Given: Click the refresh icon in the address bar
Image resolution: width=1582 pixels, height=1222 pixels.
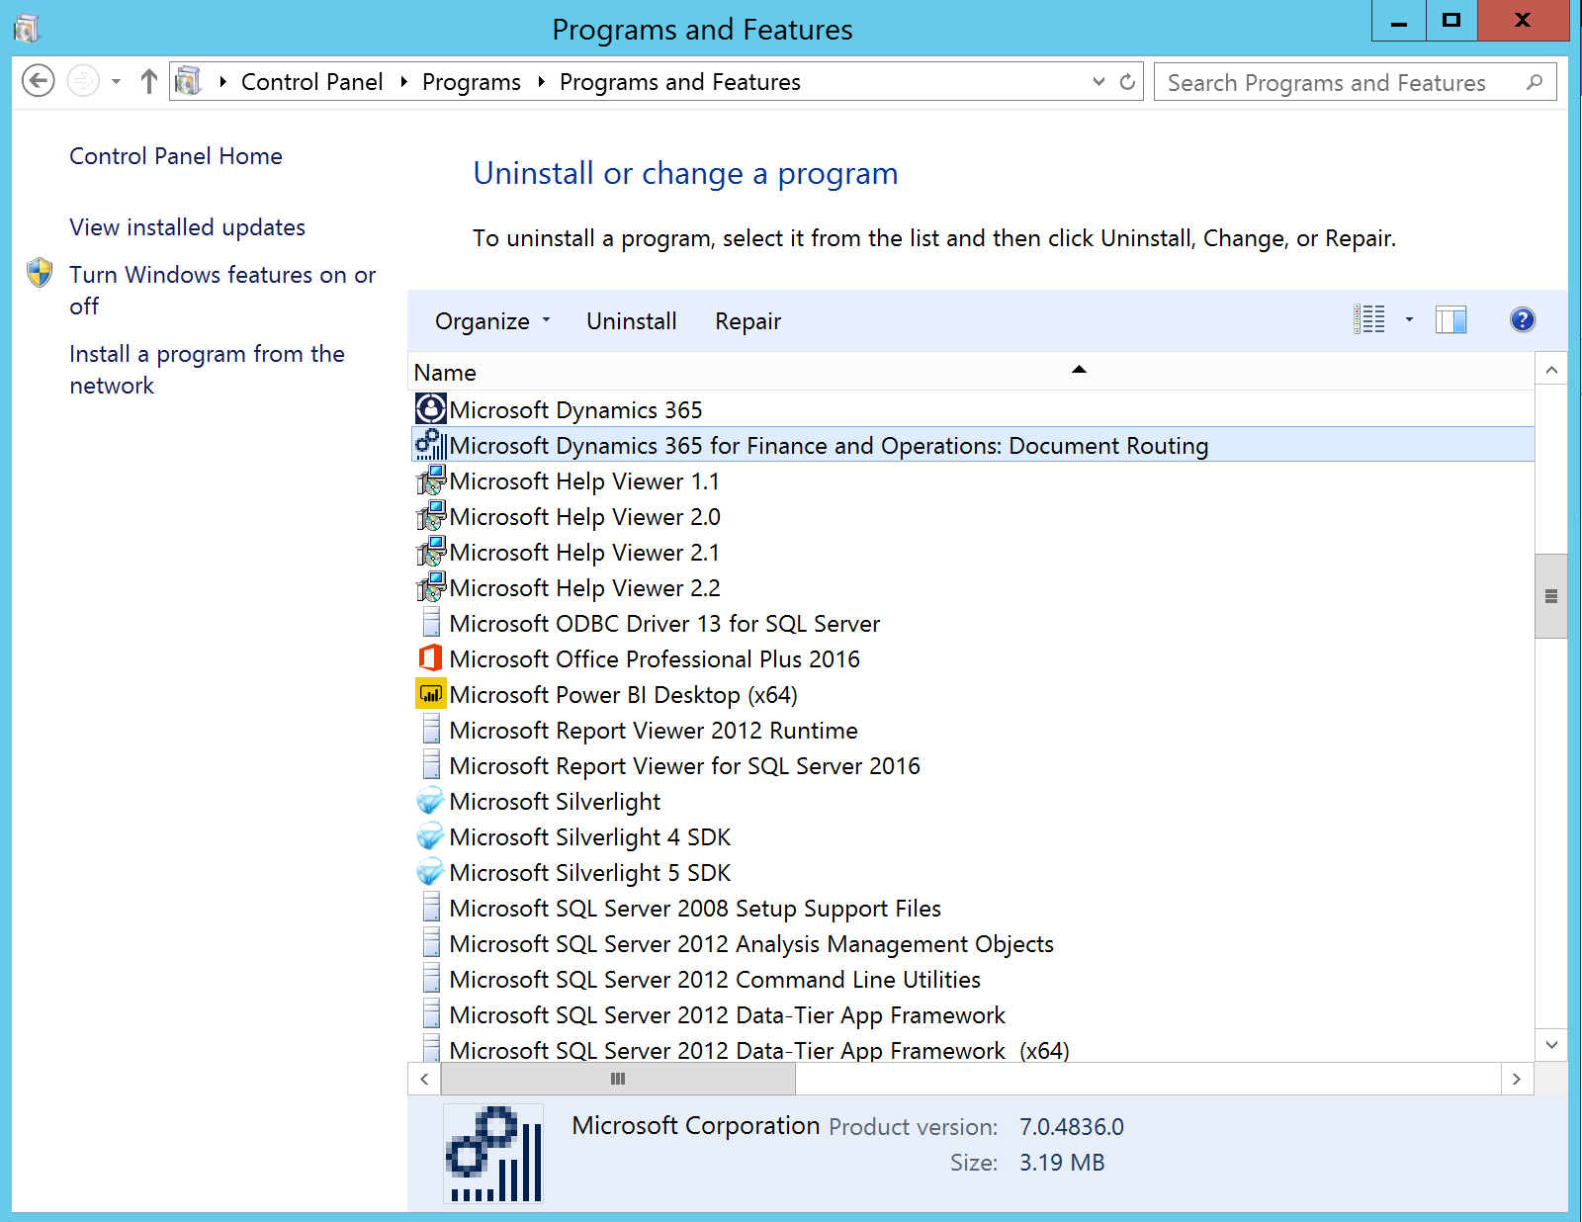Looking at the screenshot, I should tap(1127, 82).
